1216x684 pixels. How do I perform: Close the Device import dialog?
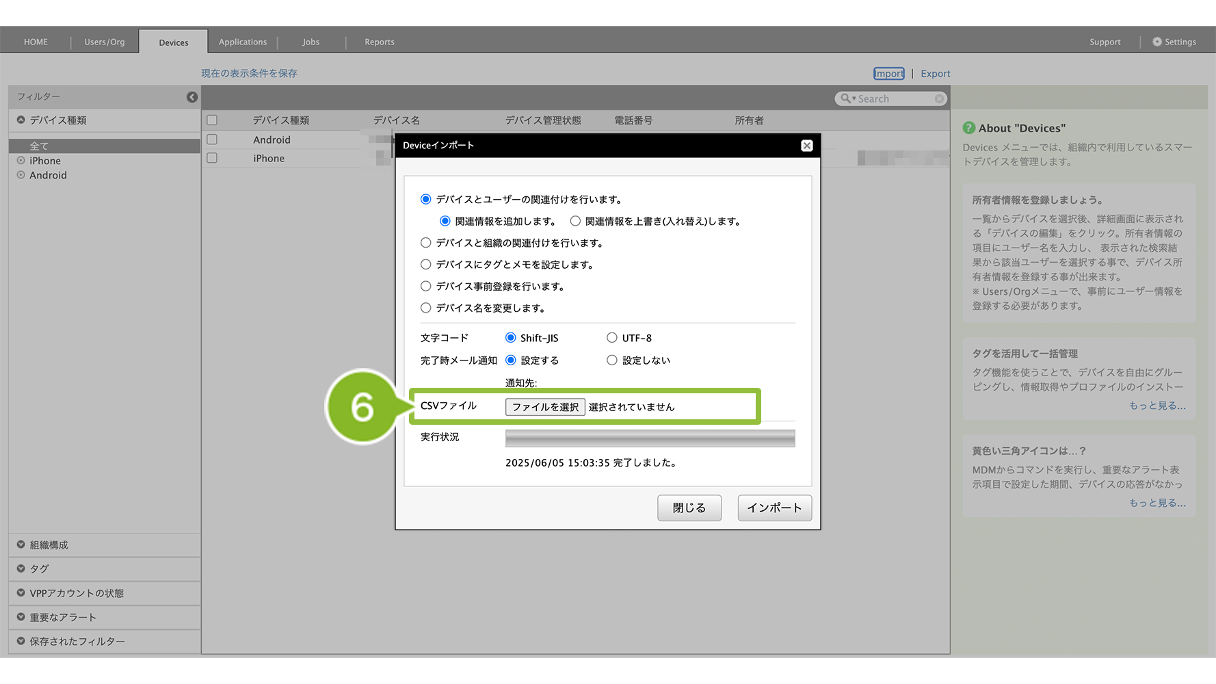point(807,146)
